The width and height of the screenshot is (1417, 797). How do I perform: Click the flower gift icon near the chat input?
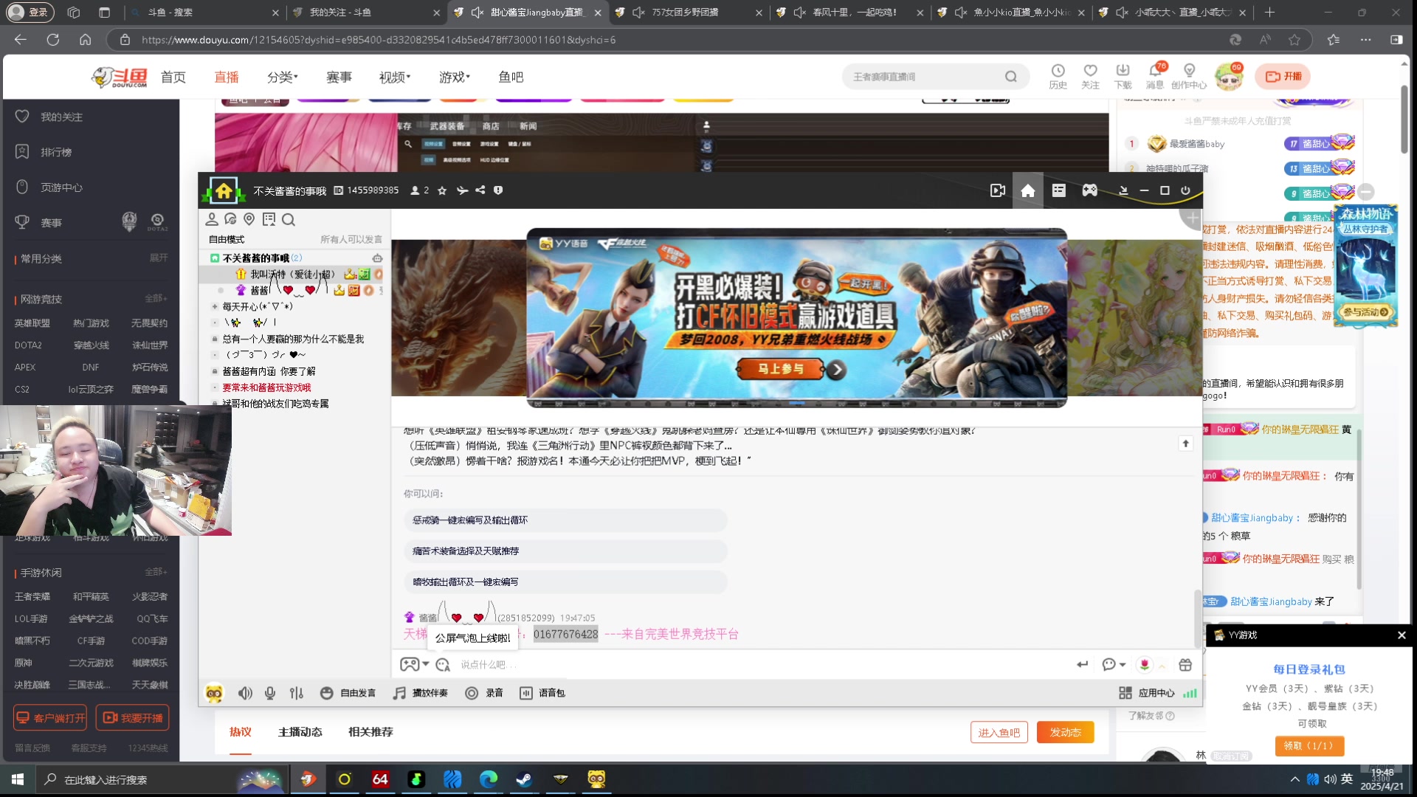tap(1144, 665)
